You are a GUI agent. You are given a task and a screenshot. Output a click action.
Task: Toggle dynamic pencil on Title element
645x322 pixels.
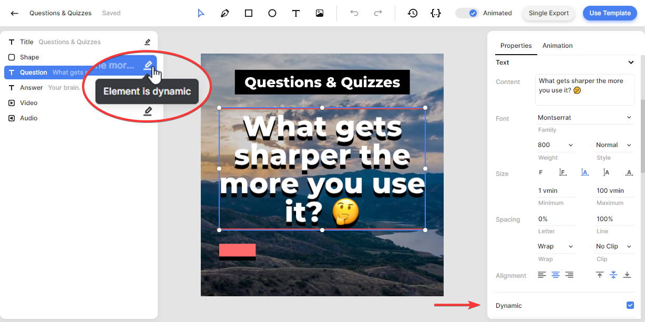147,42
